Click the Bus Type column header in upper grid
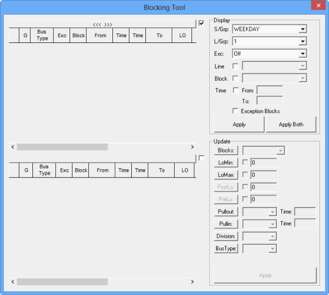 (42, 35)
